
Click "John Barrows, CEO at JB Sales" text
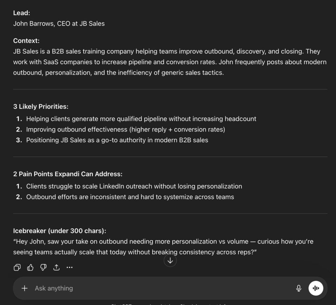pyautogui.click(x=59, y=24)
